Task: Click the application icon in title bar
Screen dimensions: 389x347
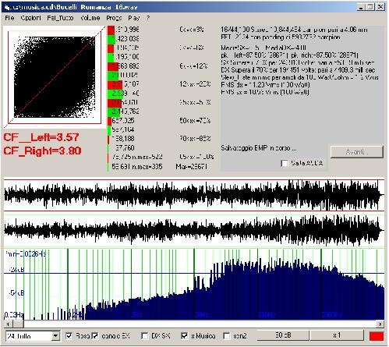Action: [x=6, y=7]
